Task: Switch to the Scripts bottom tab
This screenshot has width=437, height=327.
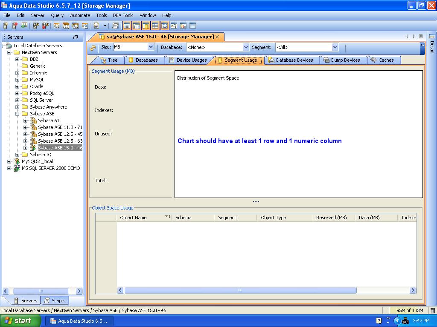Action: pos(55,301)
